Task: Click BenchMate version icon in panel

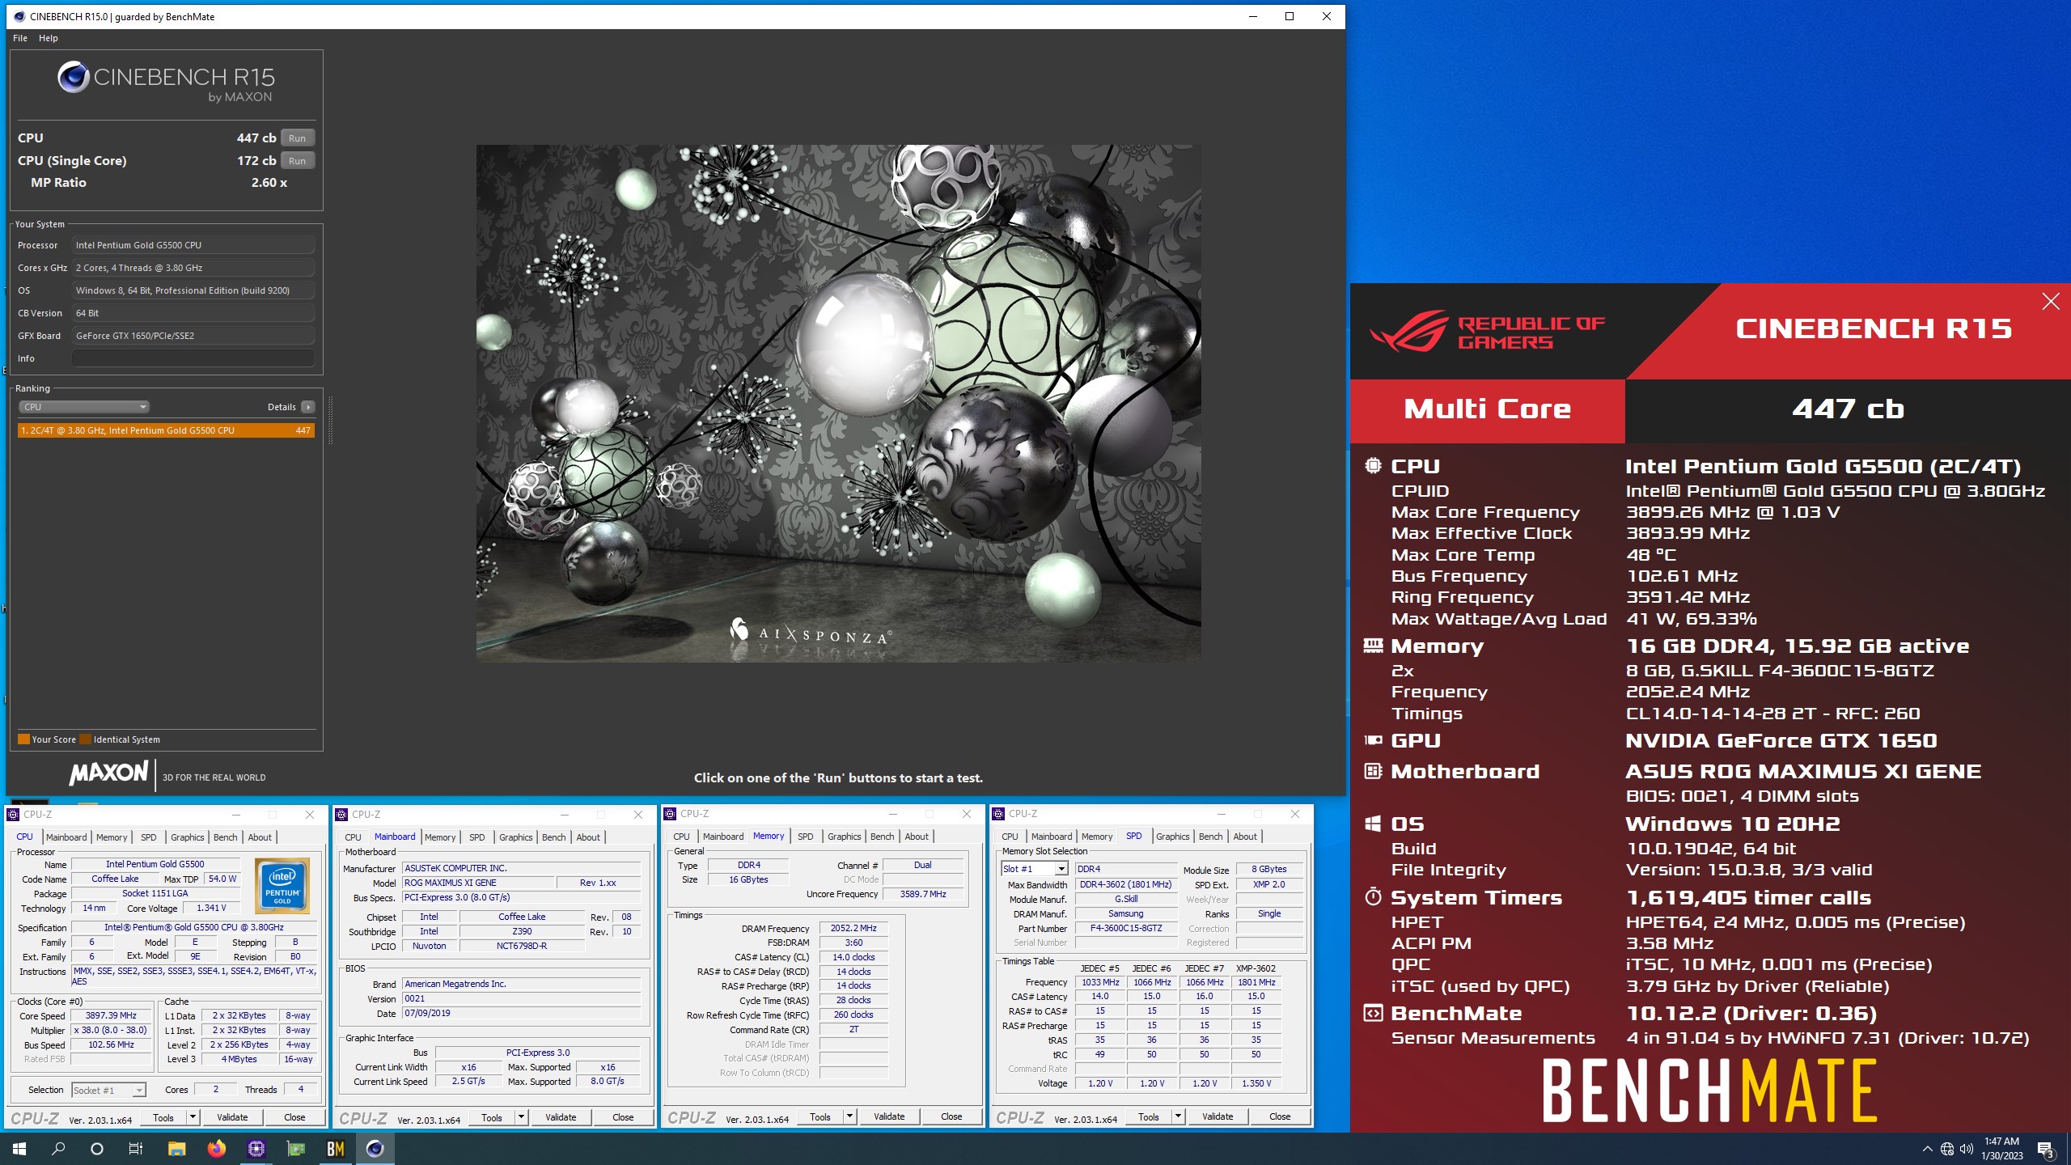Action: (x=1373, y=1013)
